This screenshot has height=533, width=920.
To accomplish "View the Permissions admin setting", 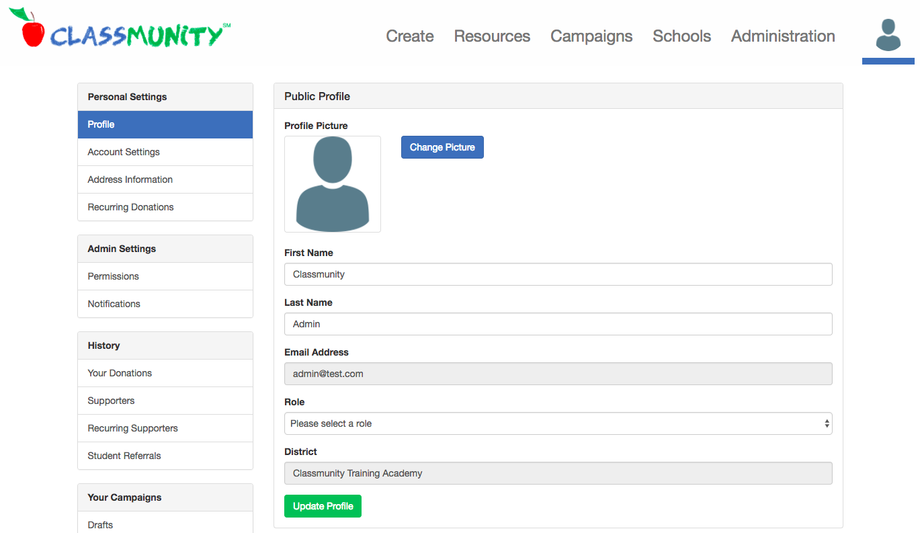I will (113, 276).
